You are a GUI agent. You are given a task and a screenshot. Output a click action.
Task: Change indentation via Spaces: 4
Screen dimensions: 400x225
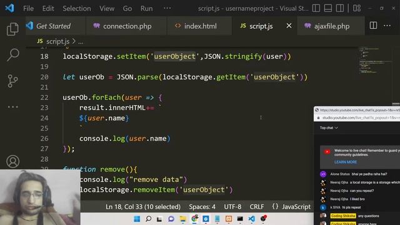tap(202, 207)
